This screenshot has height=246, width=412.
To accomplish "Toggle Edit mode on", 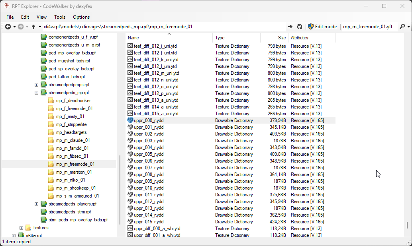I will coord(322,27).
